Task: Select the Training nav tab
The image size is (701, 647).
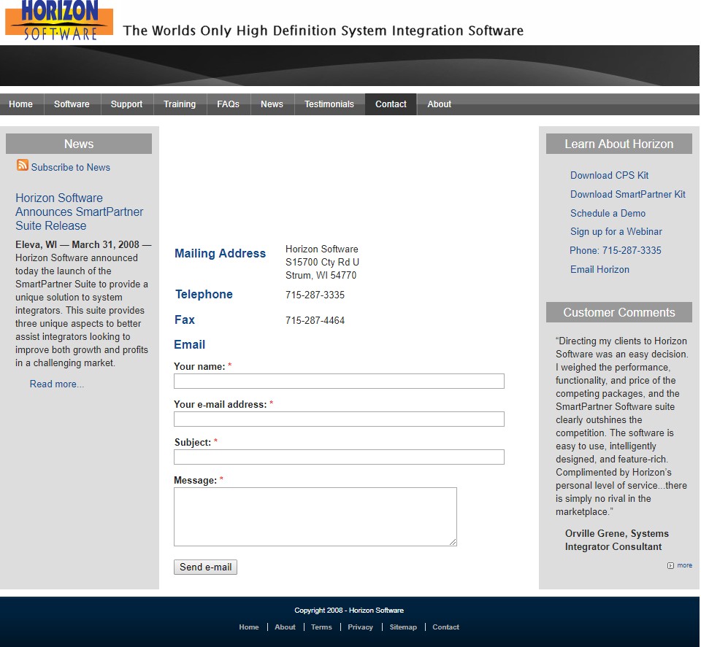Action: pos(180,104)
